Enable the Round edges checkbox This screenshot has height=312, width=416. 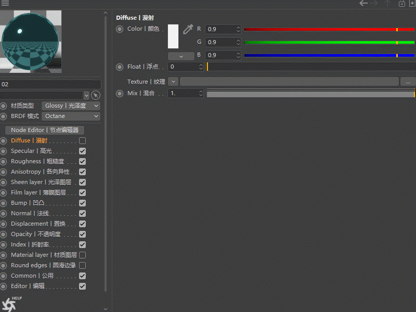pyautogui.click(x=83, y=265)
